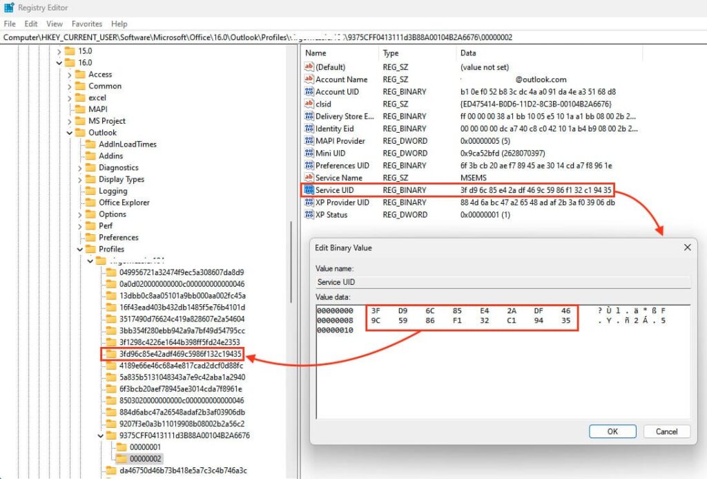Cancel the Edit Binary Value dialog
707x479 pixels.
pos(666,431)
